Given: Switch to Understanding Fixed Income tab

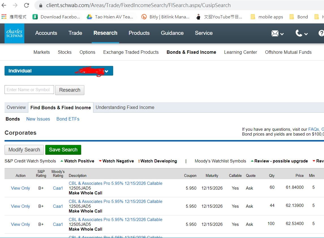Looking at the screenshot, I should (x=125, y=108).
